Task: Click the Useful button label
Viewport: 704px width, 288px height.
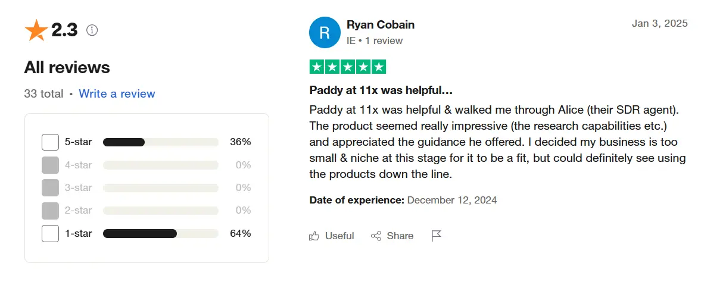Action: (339, 236)
